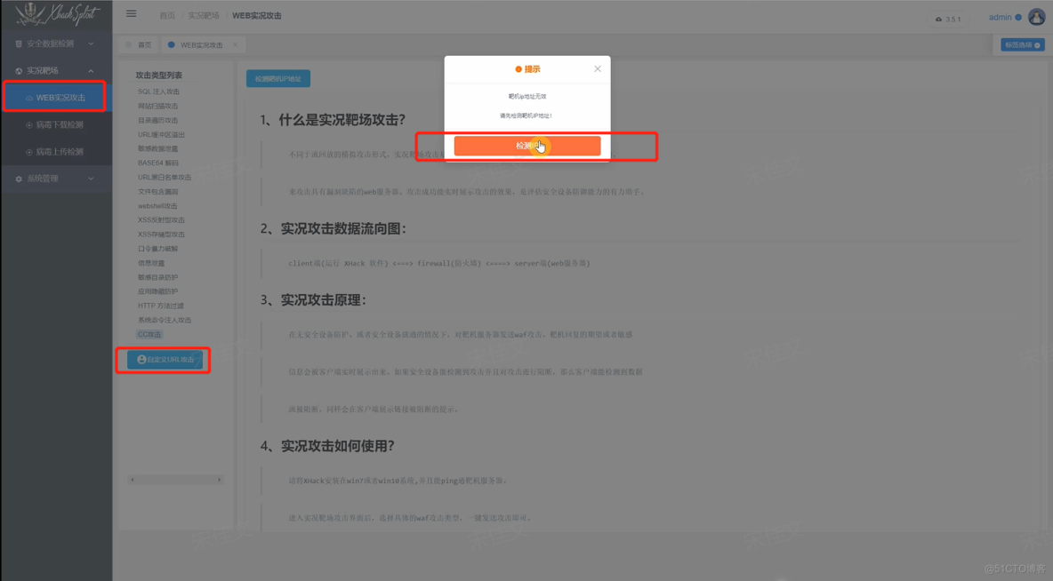Click the 安全数据检测 shield icon
Viewport: 1053px width, 581px height.
[19, 44]
